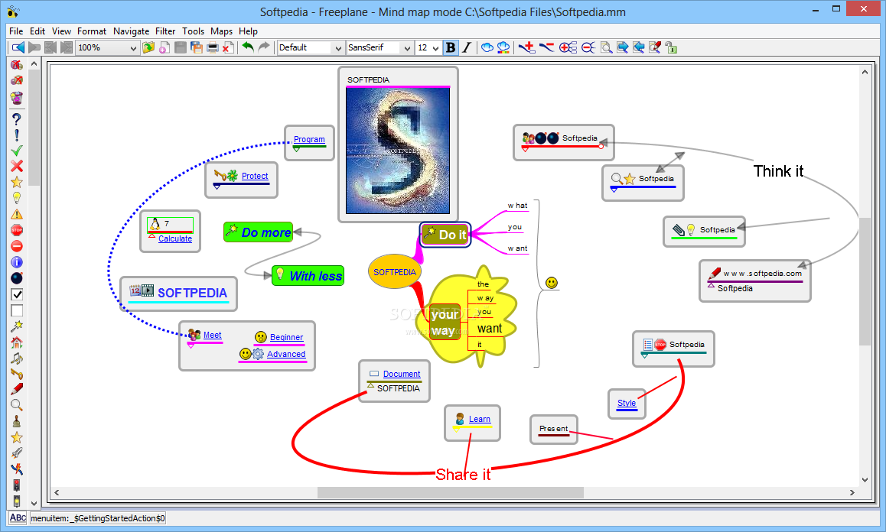
Task: Add new child node with red plus
Action: tap(526, 47)
